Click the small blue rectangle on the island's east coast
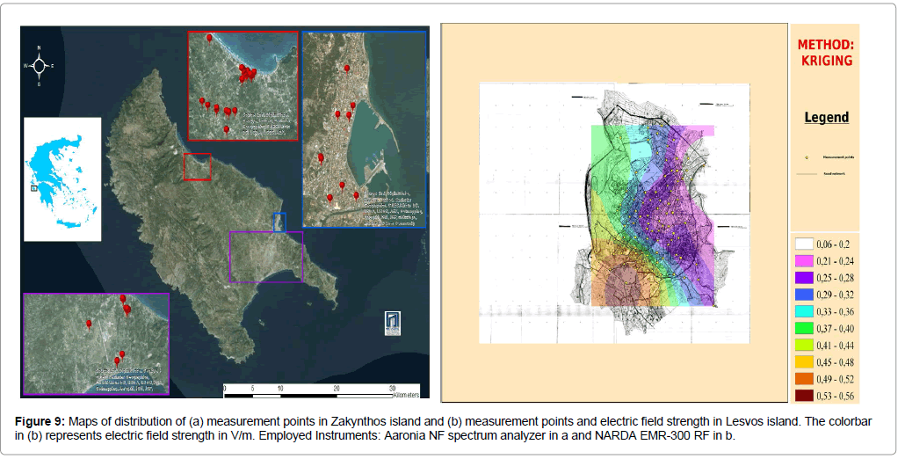Screen dimensions: 905x459 279,222
